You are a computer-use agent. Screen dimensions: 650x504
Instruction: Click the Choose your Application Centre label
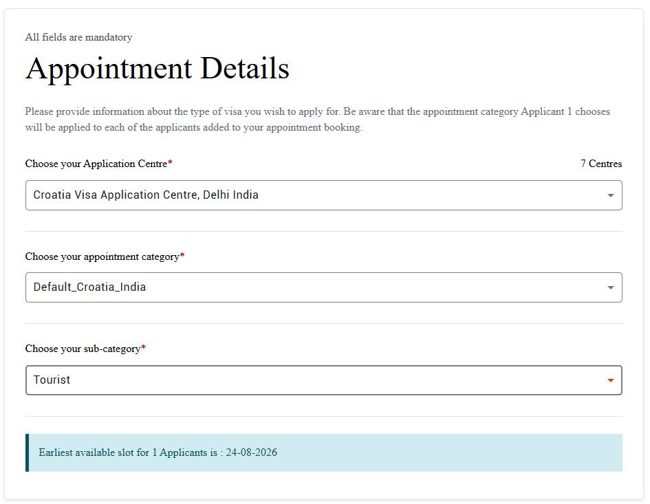(96, 164)
